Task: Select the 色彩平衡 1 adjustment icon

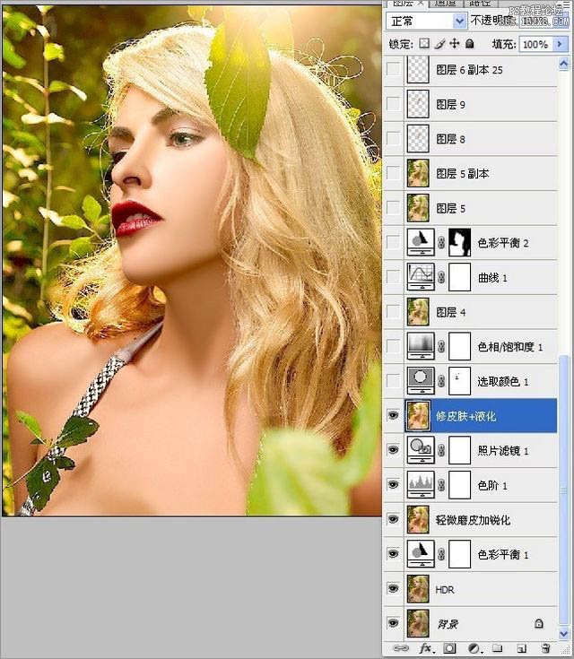Action: pos(421,554)
